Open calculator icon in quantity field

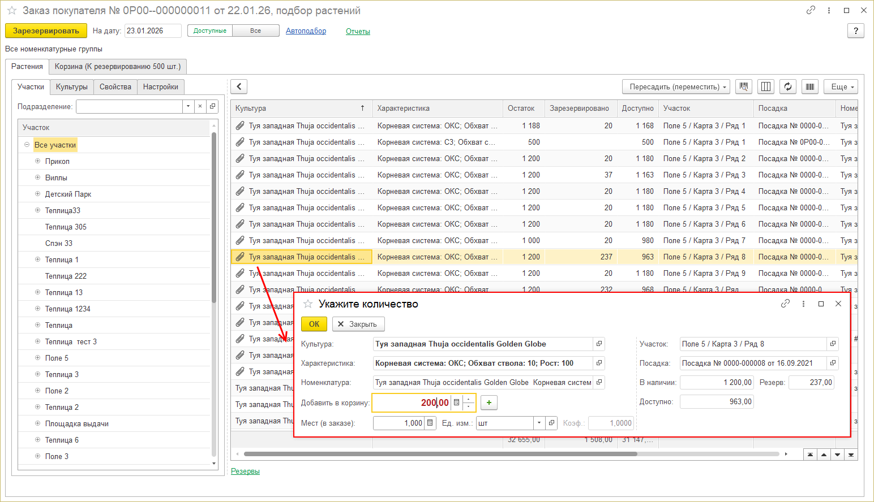(x=457, y=403)
